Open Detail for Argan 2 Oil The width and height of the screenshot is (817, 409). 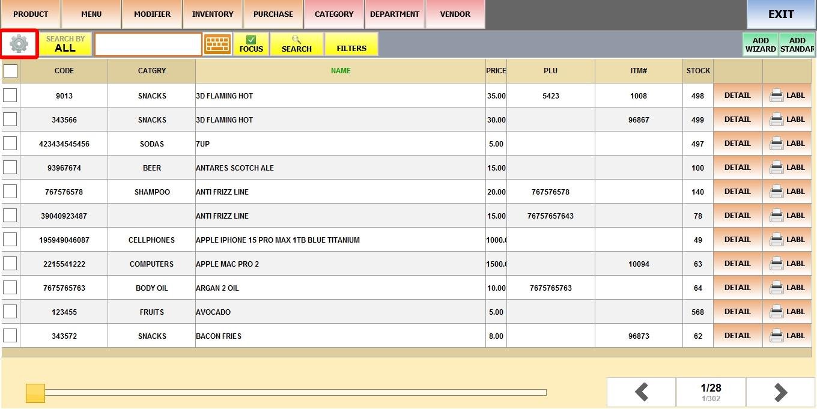737,288
